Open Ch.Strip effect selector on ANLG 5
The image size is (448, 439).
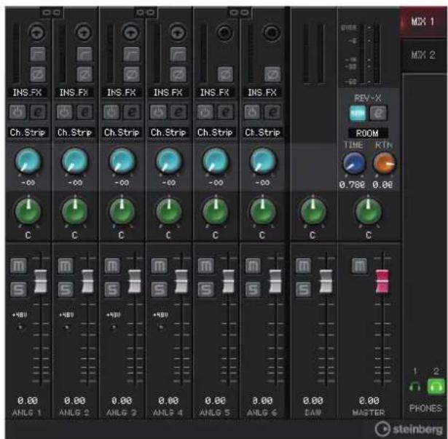coord(215,133)
